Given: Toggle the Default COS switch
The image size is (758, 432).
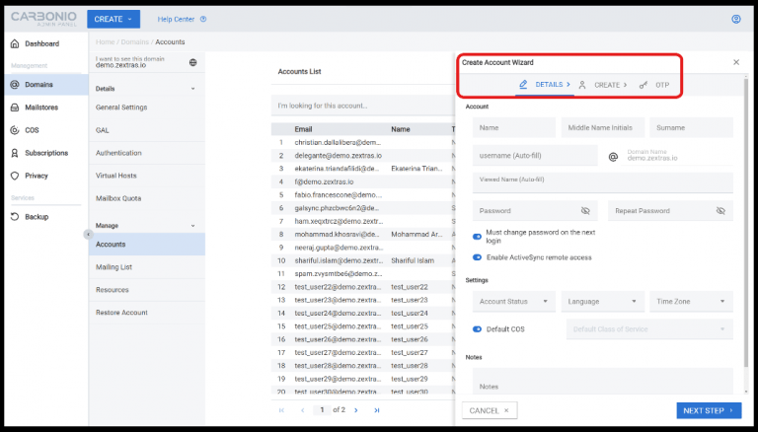Looking at the screenshot, I should tap(478, 328).
